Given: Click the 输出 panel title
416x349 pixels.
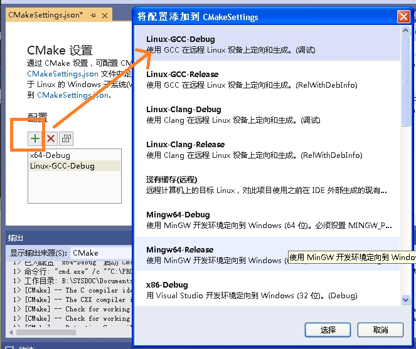Looking at the screenshot, I should pos(15,238).
